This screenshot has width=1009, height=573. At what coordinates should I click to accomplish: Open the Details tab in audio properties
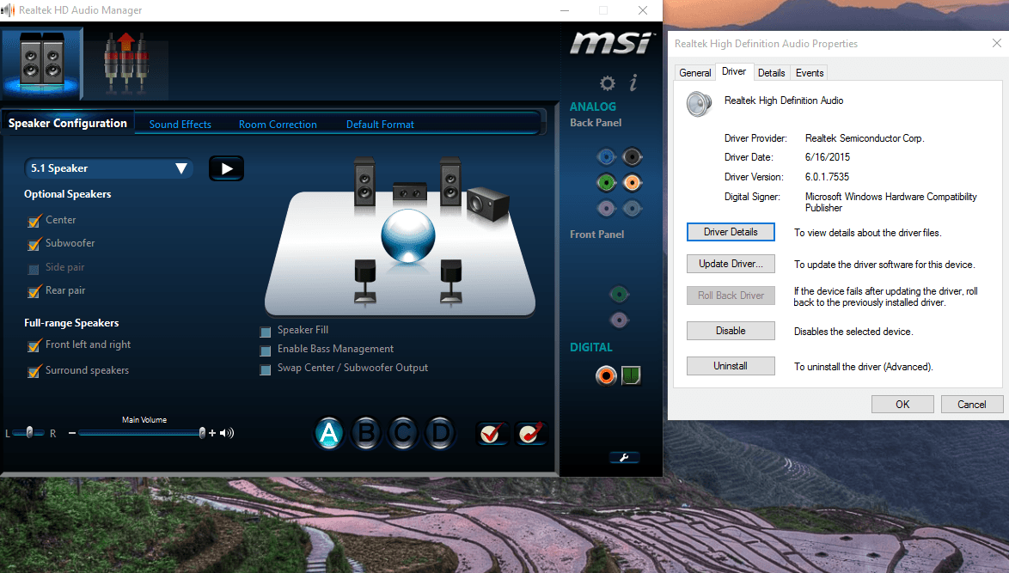point(771,72)
